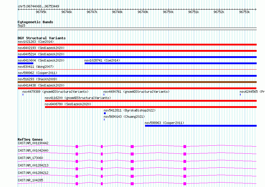Select the blue nsv598962 variant bar

click(137, 76)
